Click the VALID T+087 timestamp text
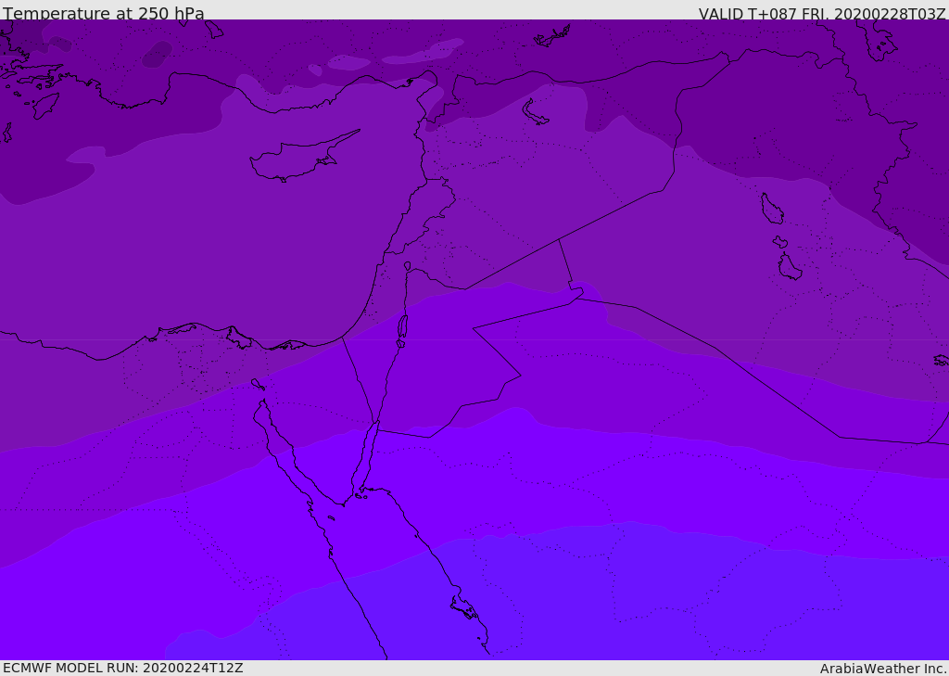The image size is (949, 676). point(822,14)
